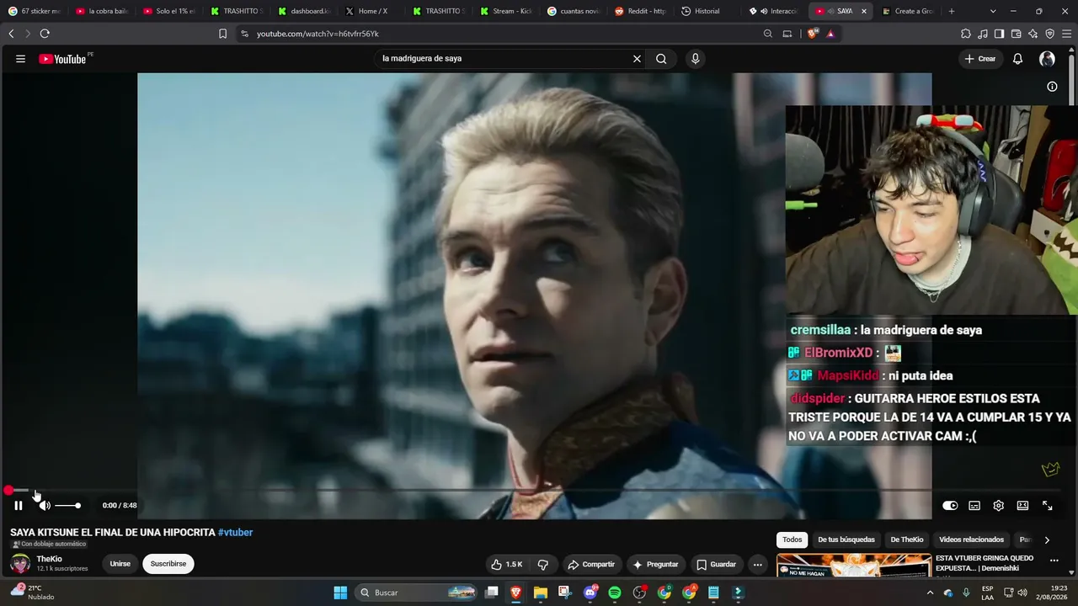Open the #vtuber hashtag link
1078x606 pixels.
pos(235,533)
